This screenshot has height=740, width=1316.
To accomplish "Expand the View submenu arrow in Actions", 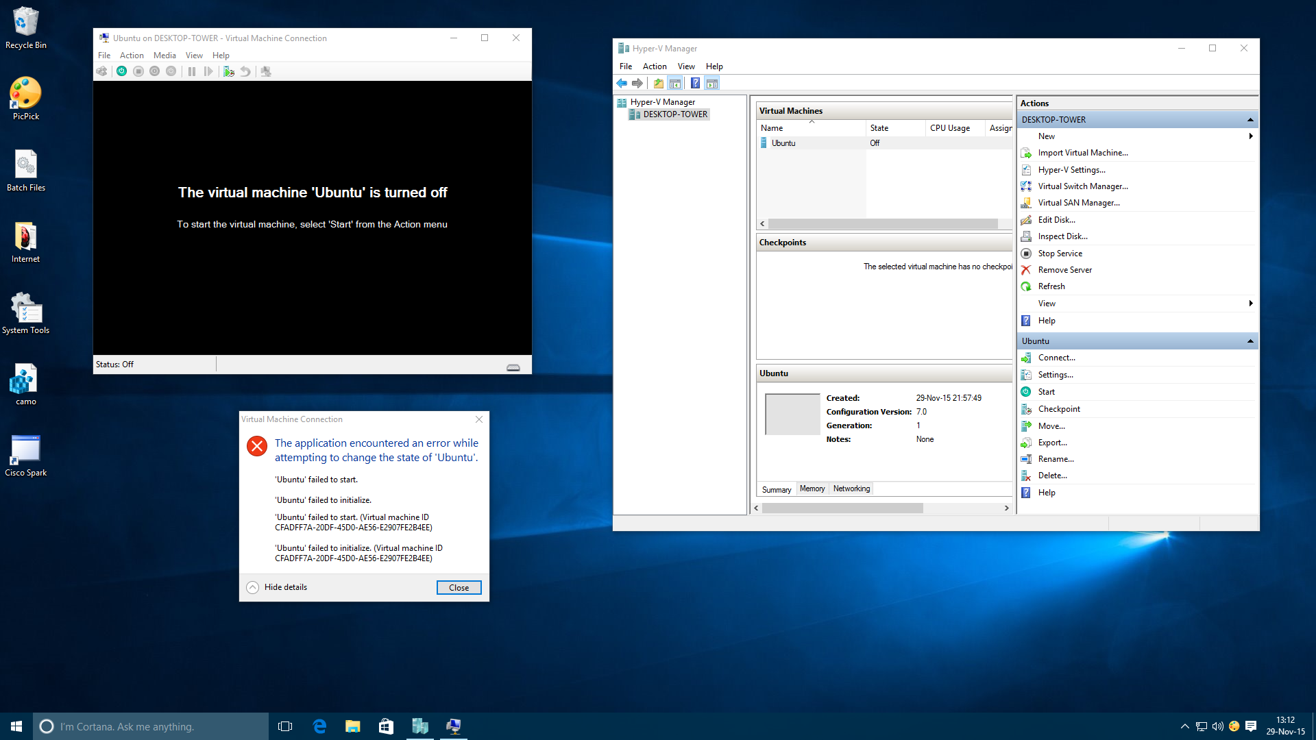I will [x=1251, y=304].
